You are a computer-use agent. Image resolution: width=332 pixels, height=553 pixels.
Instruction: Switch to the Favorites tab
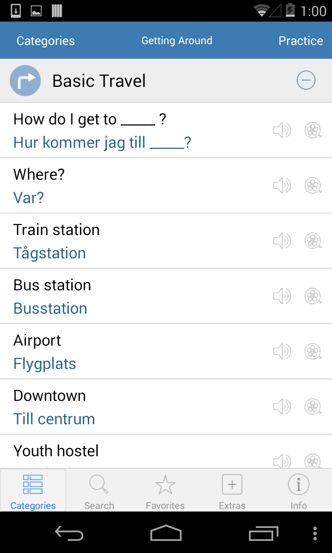tap(165, 490)
